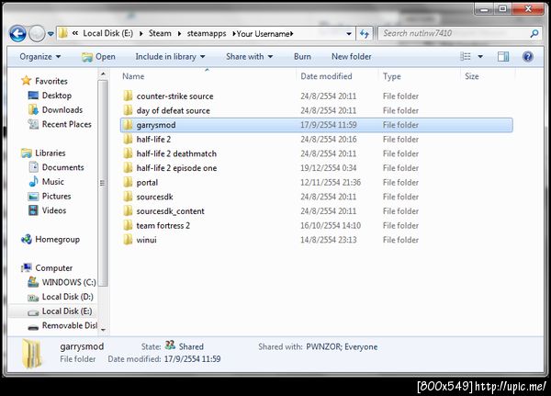Select the portal folder icon
Screen dimensions: 551x396
coord(128,182)
